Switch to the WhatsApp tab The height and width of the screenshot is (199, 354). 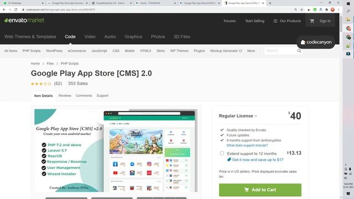pos(23,3)
